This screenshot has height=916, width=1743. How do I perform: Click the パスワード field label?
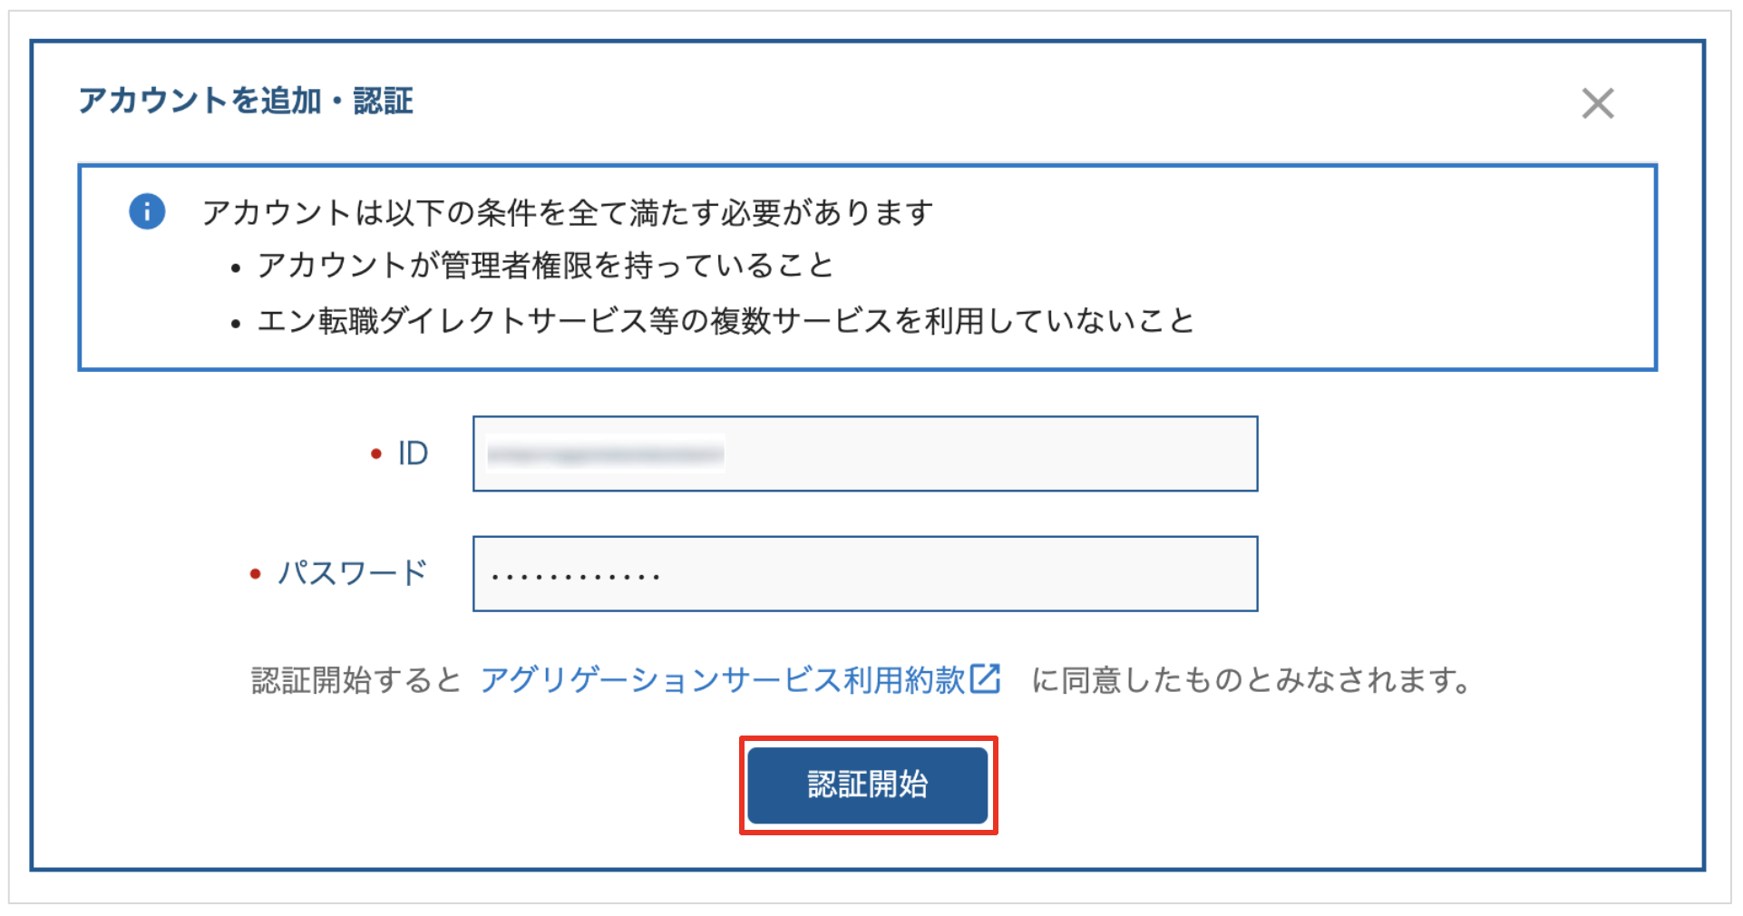[353, 573]
